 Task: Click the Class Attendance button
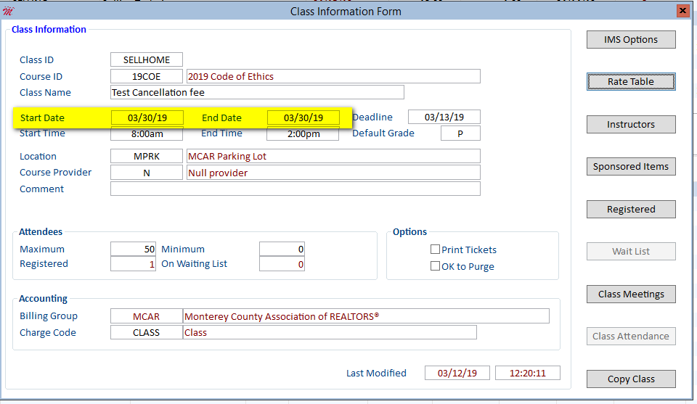[x=631, y=336]
